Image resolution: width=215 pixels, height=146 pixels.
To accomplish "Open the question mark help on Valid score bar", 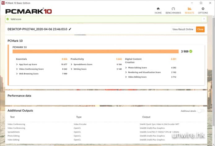I will click(x=204, y=19).
